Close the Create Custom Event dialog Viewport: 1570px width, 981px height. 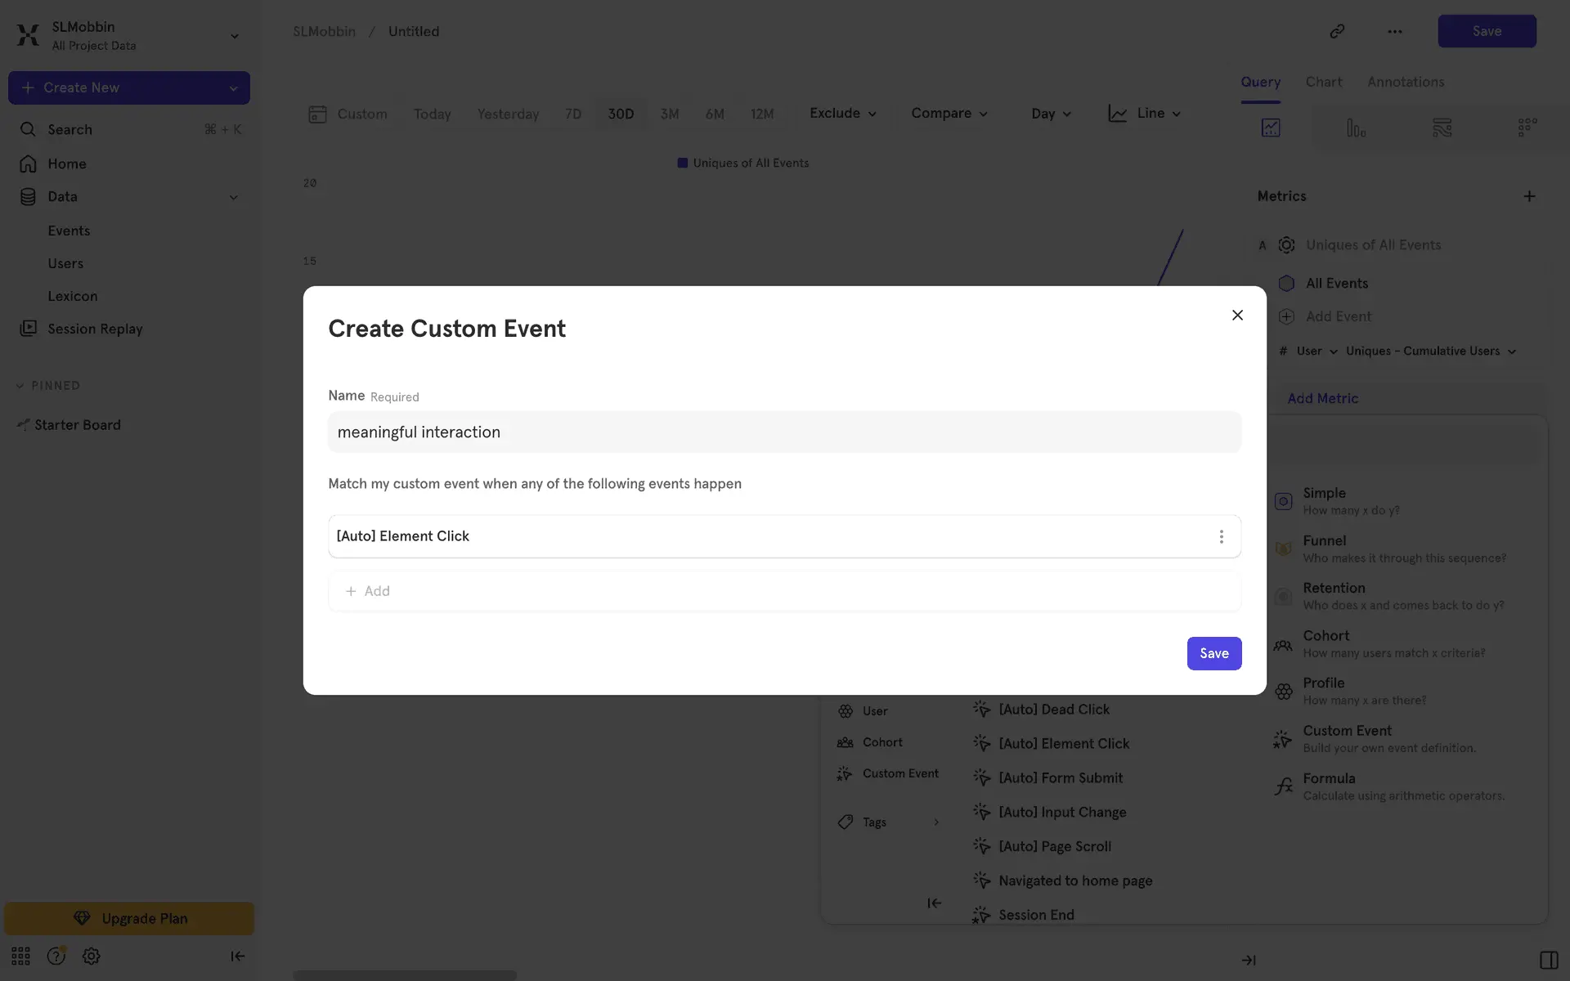[x=1237, y=316]
